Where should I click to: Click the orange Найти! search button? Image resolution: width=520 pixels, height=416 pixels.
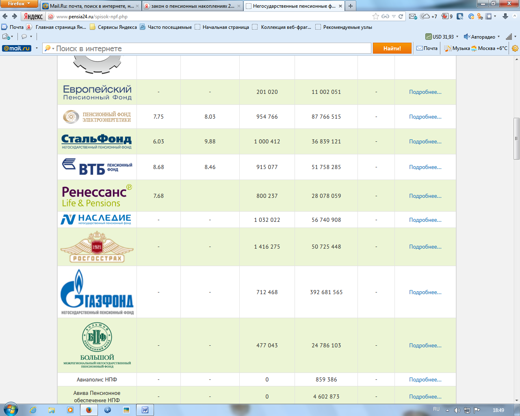[x=392, y=48]
